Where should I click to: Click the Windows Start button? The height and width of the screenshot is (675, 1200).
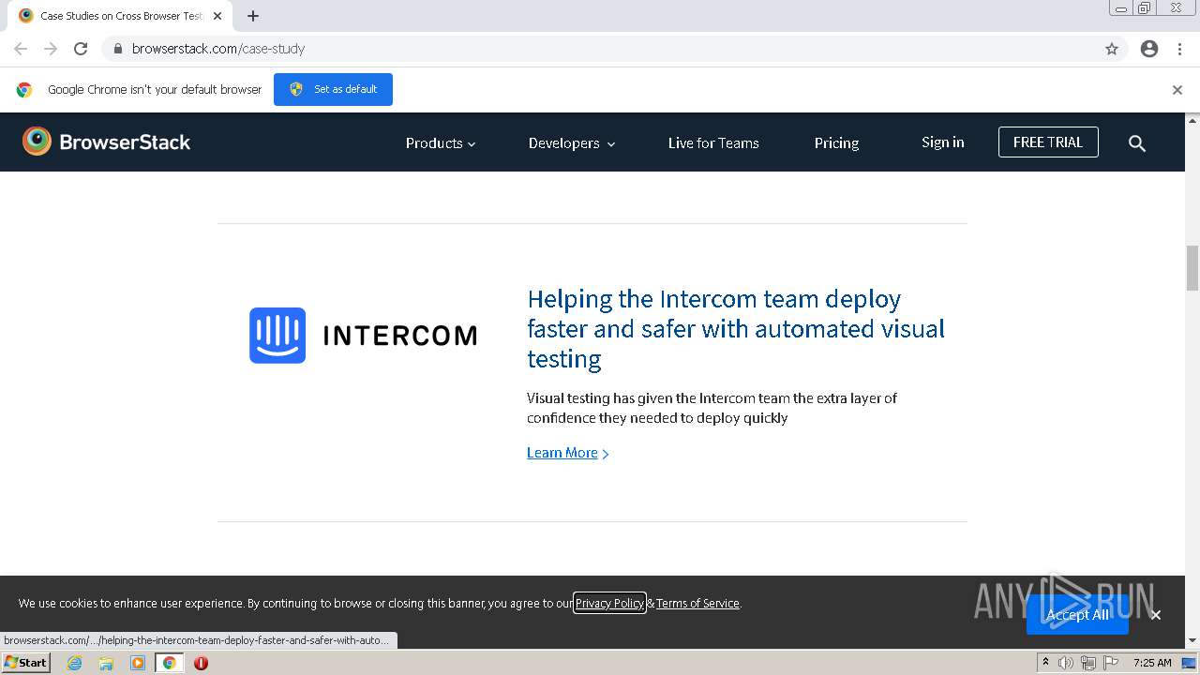(x=25, y=663)
